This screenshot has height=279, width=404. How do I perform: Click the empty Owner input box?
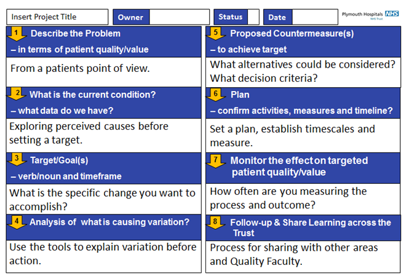tap(180, 17)
